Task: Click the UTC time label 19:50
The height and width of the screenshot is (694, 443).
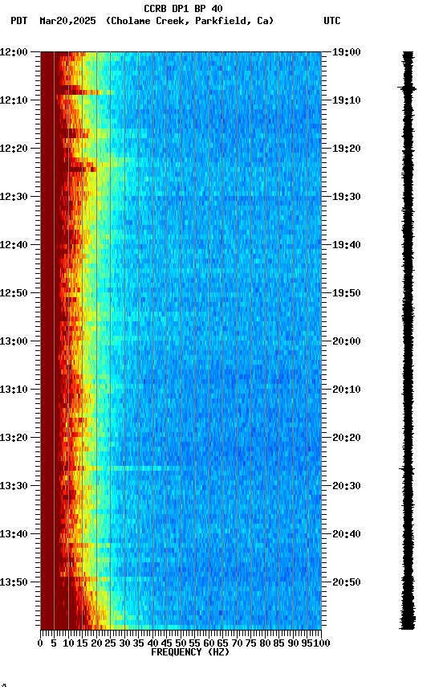Action: pyautogui.click(x=347, y=293)
